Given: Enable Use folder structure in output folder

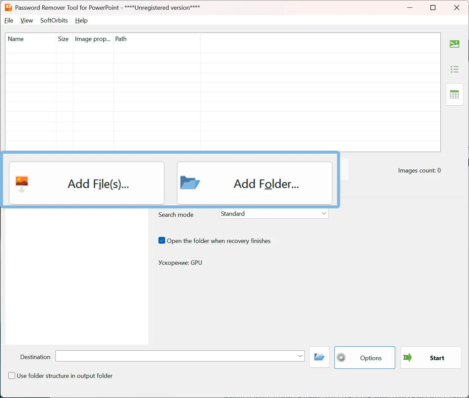Looking at the screenshot, I should coord(12,376).
